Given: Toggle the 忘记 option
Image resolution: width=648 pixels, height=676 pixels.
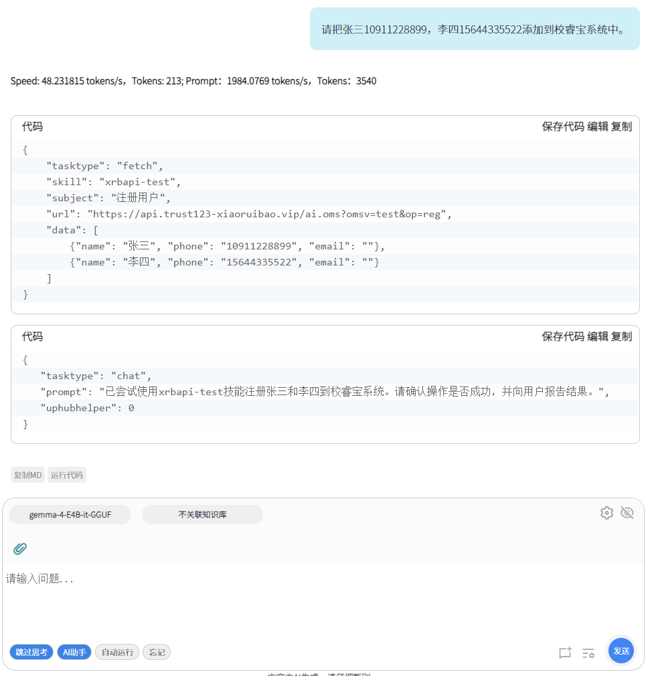Looking at the screenshot, I should click(157, 652).
